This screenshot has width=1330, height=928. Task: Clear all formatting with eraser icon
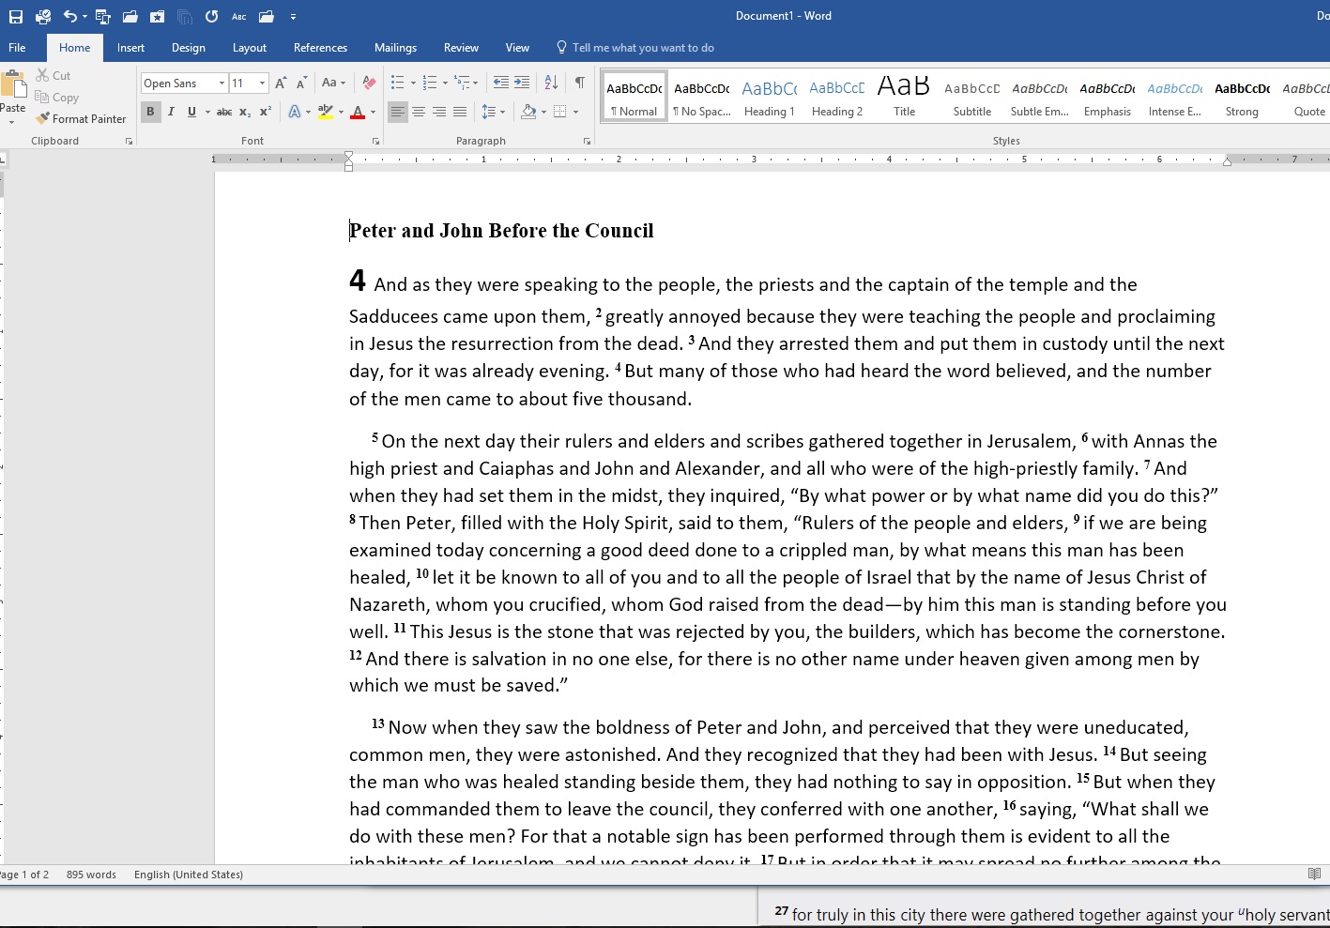pos(369,83)
